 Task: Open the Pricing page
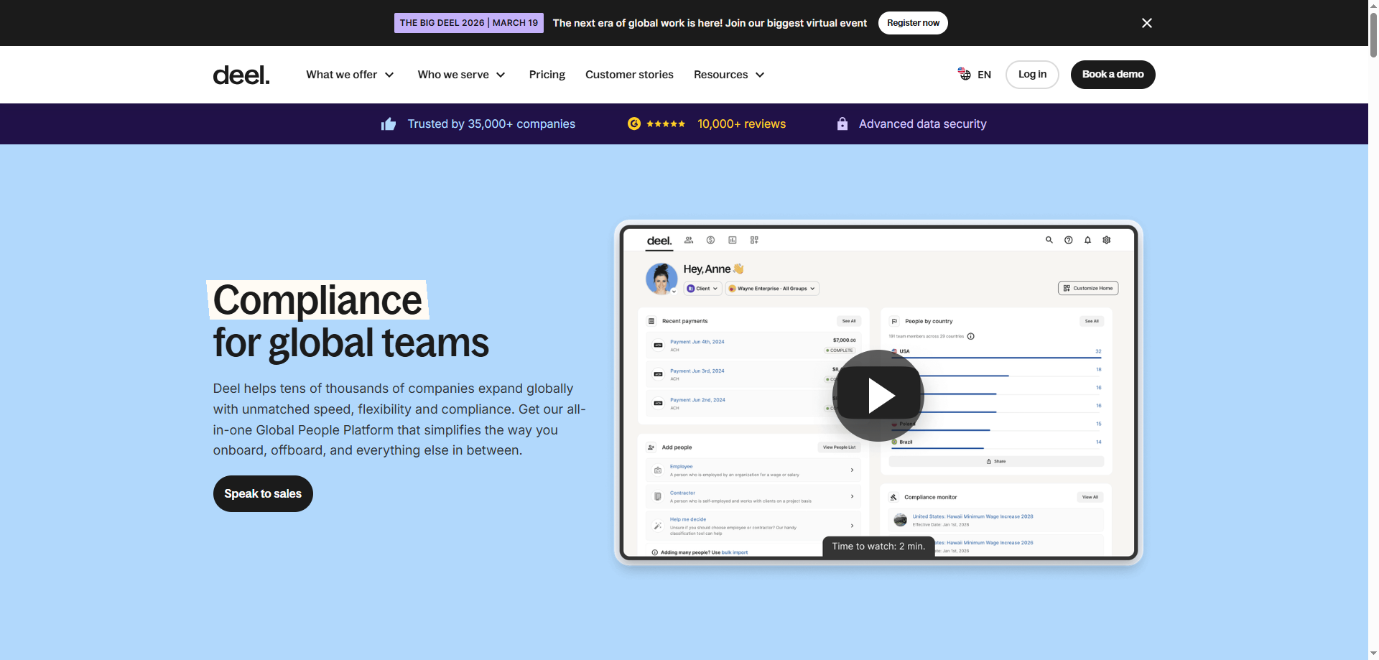point(547,75)
